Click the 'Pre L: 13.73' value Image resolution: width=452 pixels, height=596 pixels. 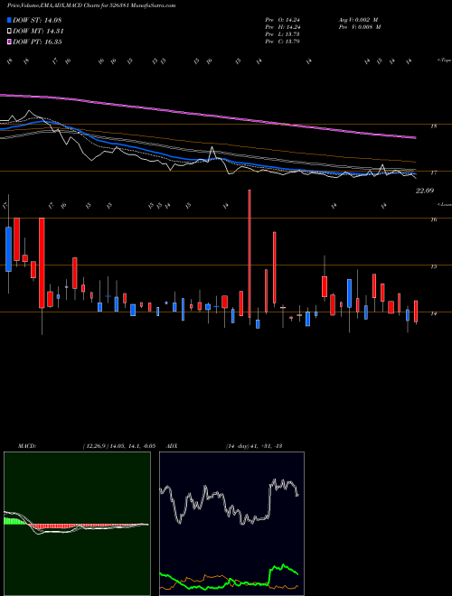(282, 34)
